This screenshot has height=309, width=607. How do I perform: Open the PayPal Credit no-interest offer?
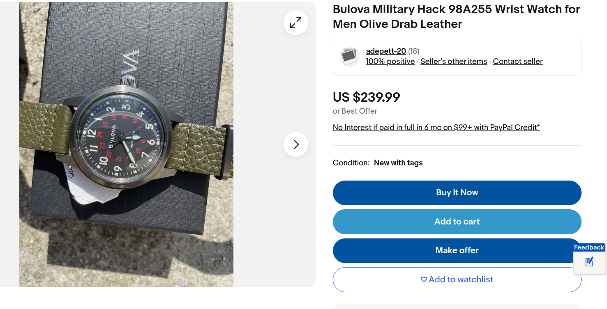[436, 128]
